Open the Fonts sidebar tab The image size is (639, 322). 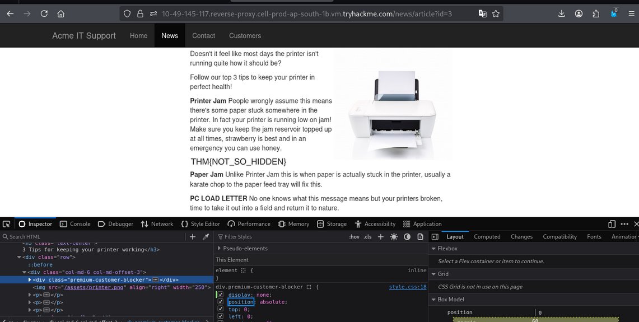pos(594,237)
